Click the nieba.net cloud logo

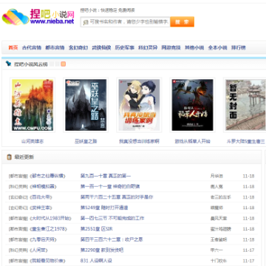coord(38,16)
